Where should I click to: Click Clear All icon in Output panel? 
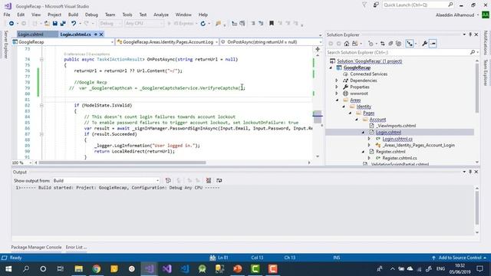click(x=209, y=181)
